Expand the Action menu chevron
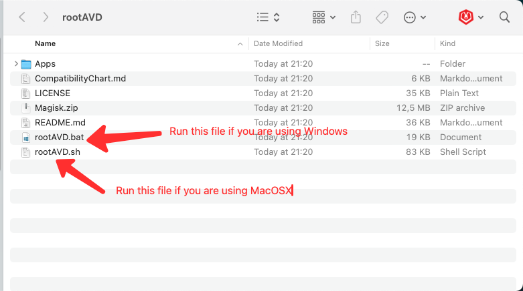The image size is (523, 291). coord(423,17)
